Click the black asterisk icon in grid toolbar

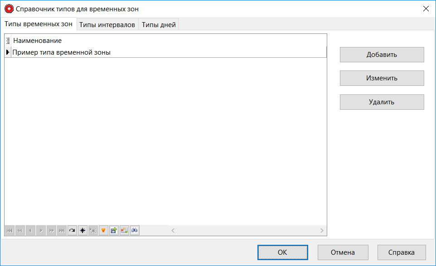[82, 230]
